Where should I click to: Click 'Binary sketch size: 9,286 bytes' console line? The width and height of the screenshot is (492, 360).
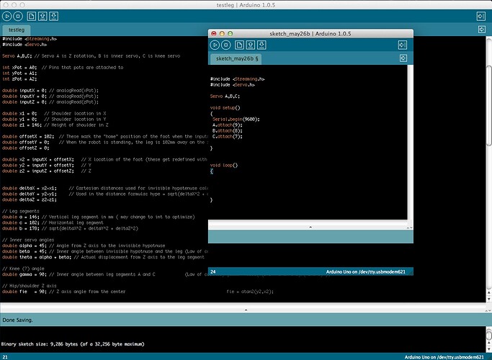[x=73, y=344]
